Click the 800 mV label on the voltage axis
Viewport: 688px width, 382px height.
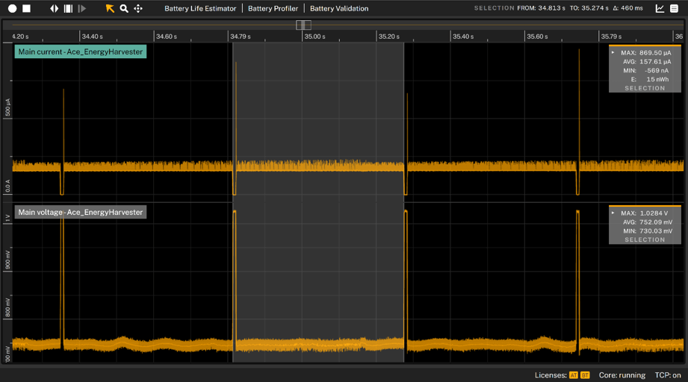[7, 307]
